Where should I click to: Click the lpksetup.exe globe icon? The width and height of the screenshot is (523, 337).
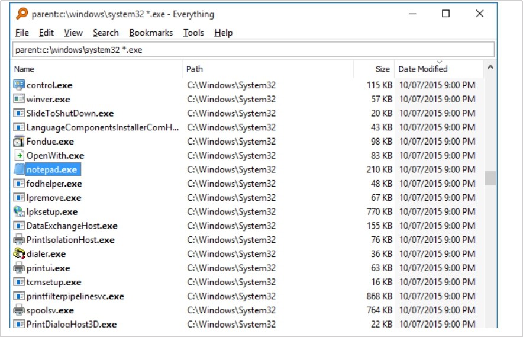point(19,211)
